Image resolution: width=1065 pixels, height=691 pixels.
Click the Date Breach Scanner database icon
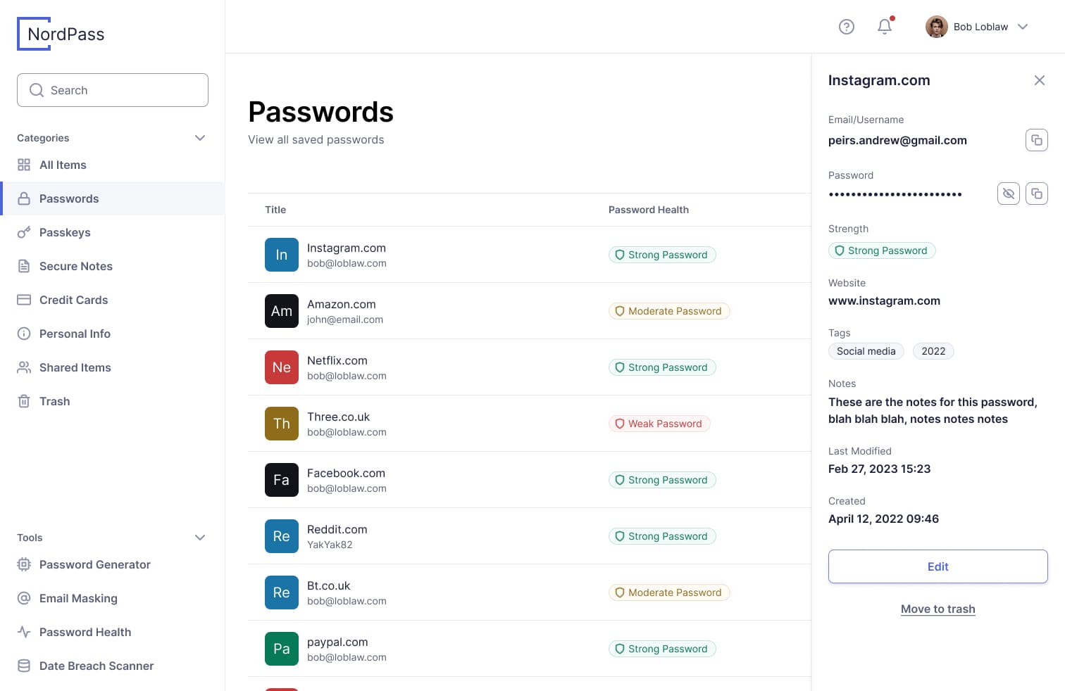(x=24, y=666)
